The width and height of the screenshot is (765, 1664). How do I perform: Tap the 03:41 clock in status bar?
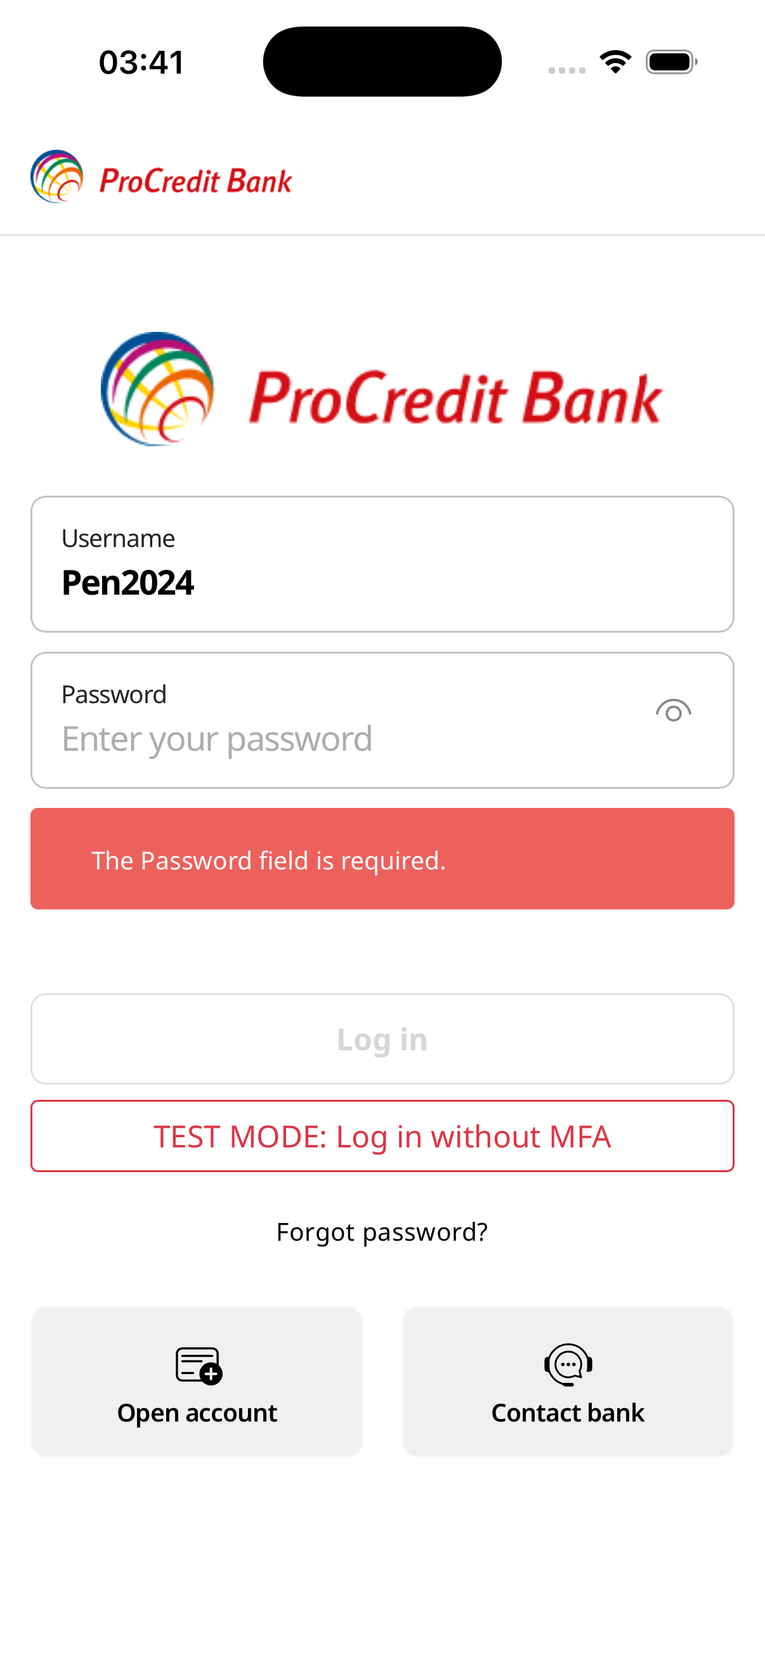(x=142, y=62)
